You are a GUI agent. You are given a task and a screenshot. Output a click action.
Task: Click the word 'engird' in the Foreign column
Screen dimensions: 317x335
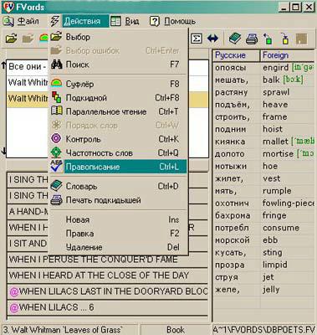coord(275,68)
